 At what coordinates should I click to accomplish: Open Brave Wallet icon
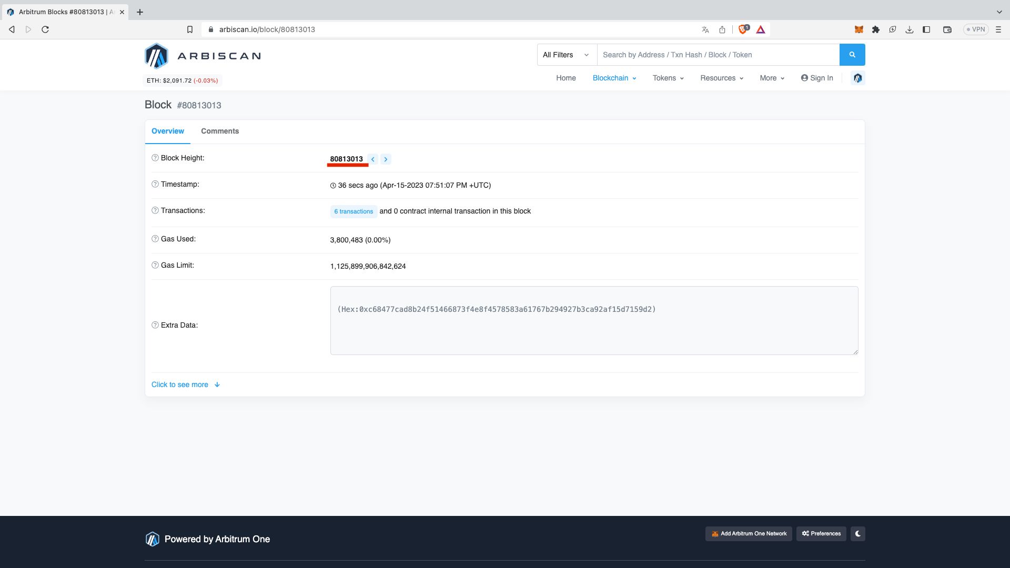coord(947,29)
